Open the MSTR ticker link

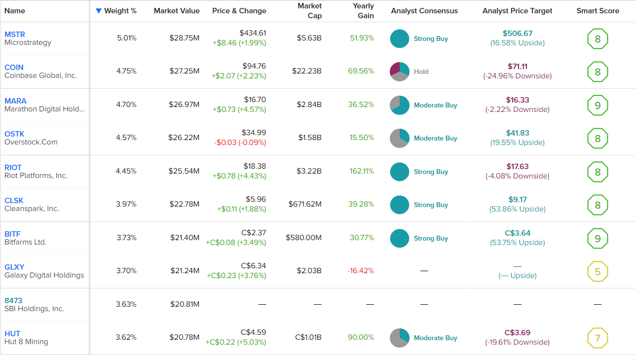point(15,35)
